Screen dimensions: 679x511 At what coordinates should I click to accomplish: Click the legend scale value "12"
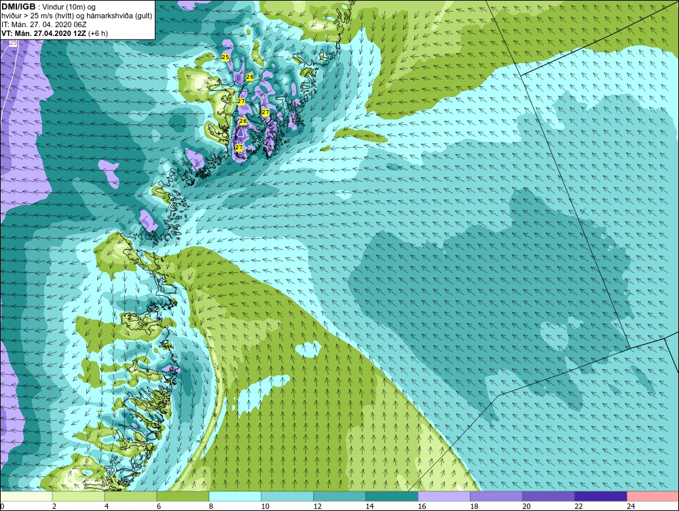click(x=317, y=506)
